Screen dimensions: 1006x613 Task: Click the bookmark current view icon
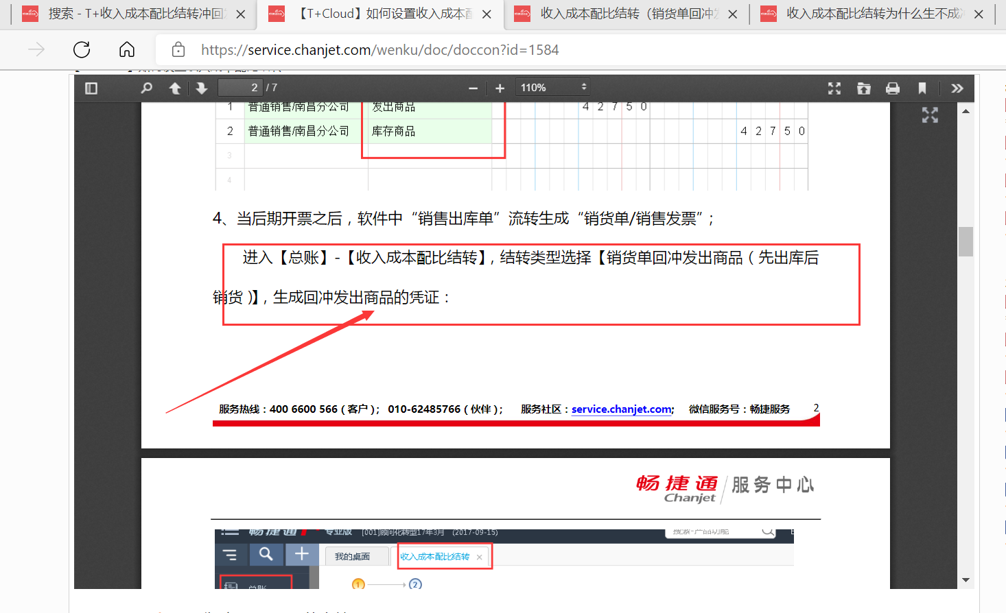pos(922,88)
